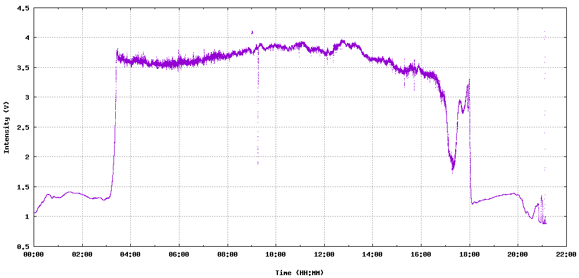579x278 pixels.
Task: Click the X-axis tick label "06:00"
Action: coord(179,254)
